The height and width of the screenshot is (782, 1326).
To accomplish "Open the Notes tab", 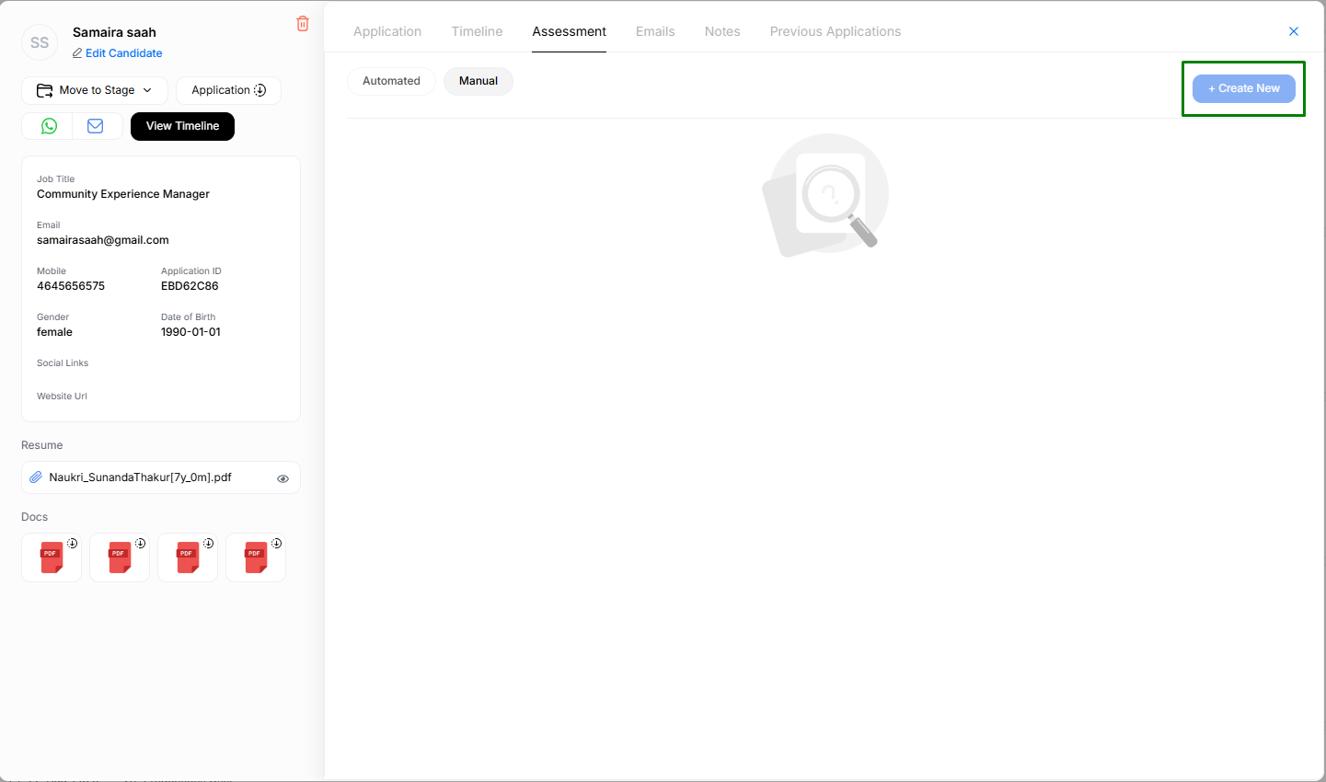I will (x=722, y=31).
